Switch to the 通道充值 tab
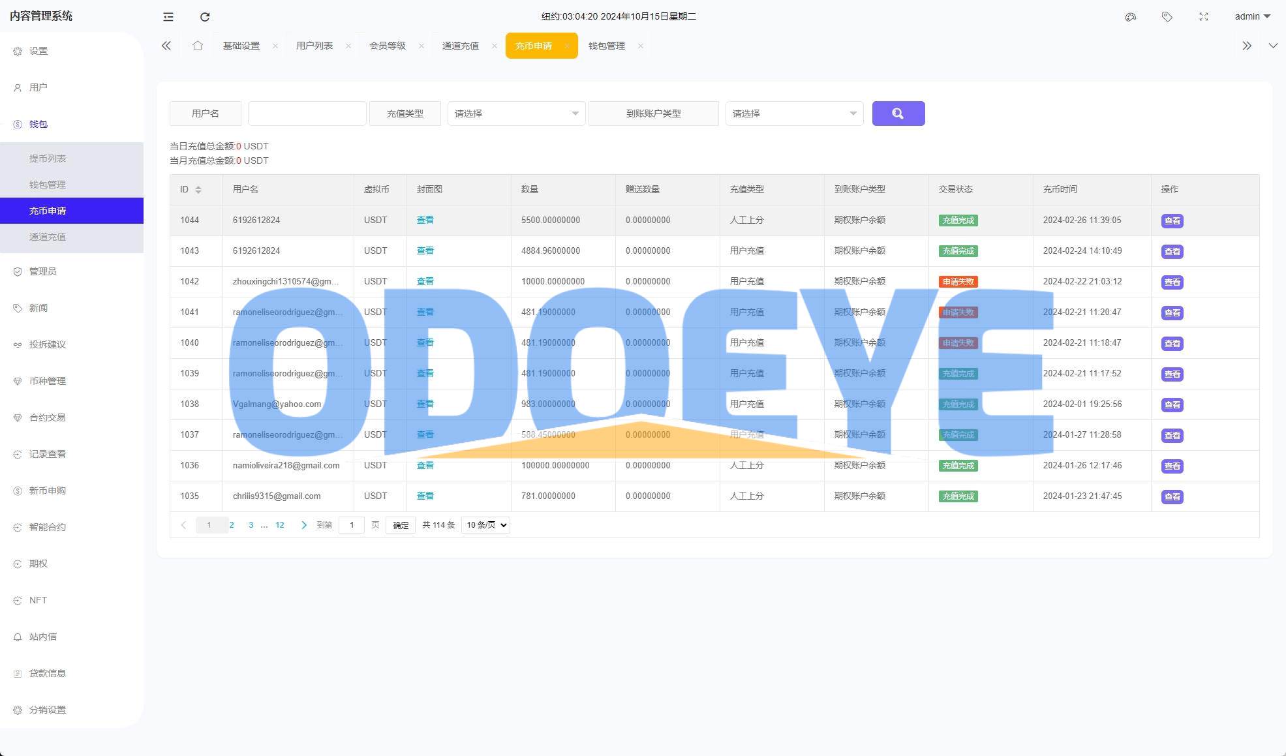 pyautogui.click(x=461, y=46)
